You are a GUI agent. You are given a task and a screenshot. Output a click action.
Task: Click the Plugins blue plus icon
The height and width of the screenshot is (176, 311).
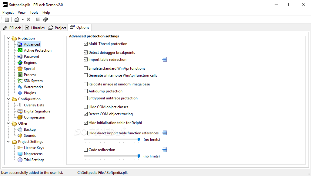pos(20,93)
